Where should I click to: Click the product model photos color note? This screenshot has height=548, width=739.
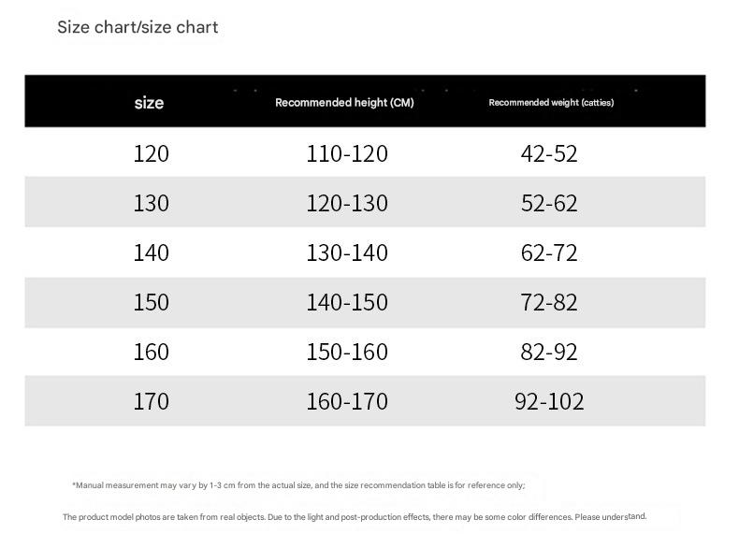(x=355, y=516)
